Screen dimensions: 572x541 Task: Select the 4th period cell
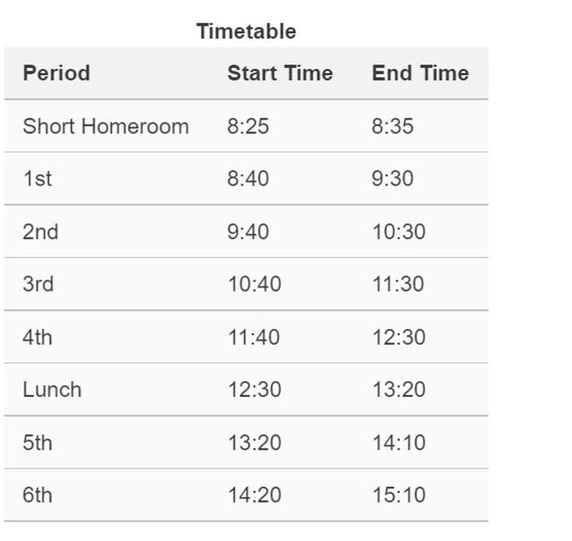pyautogui.click(x=38, y=336)
